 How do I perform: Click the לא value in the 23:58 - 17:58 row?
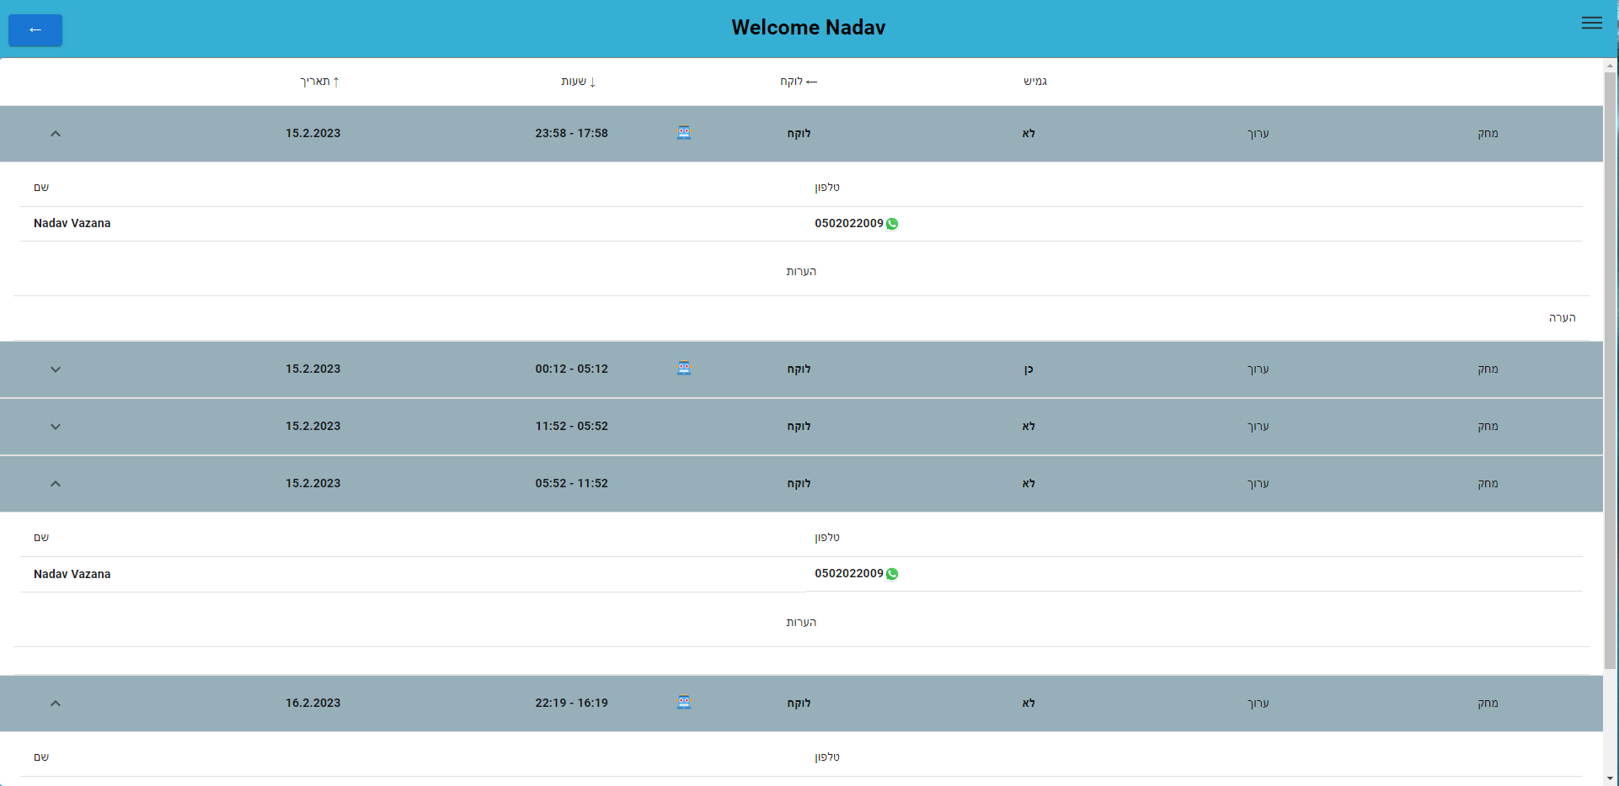1029,133
